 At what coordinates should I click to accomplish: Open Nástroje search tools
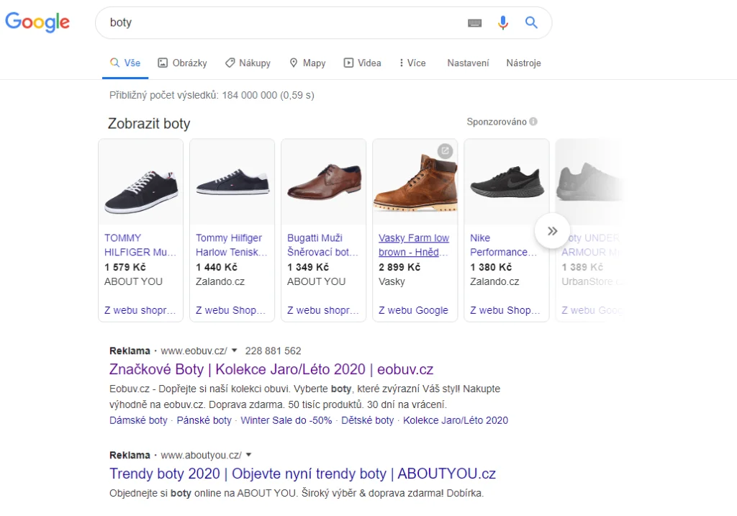tap(523, 63)
